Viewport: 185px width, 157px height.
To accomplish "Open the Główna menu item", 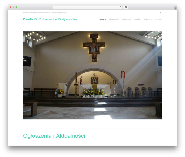I will [102, 19].
